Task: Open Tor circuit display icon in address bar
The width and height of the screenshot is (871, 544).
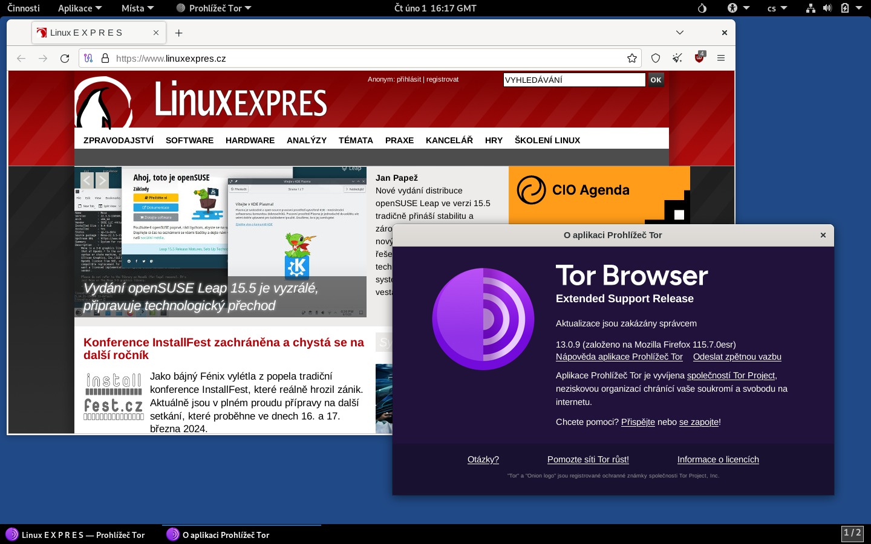Action: point(88,59)
